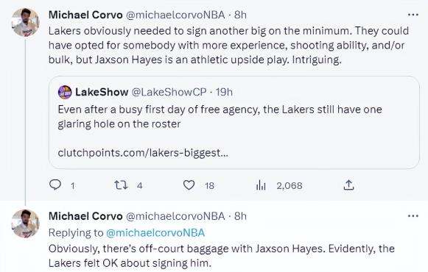Open more options on reply tweet
Image resolution: width=428 pixels, height=272 pixels.
pos(413,216)
